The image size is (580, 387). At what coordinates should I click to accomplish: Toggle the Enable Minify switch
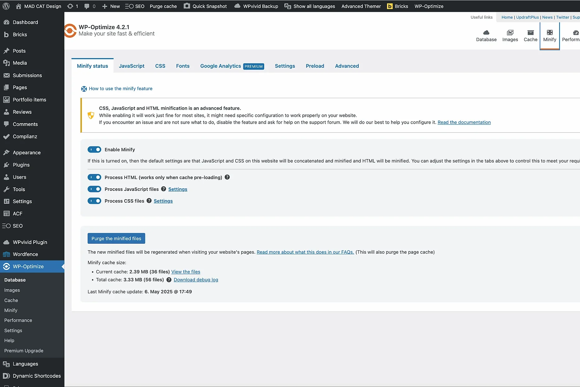tap(94, 150)
